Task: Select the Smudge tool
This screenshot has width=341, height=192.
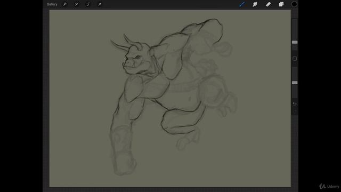Action: 255,4
